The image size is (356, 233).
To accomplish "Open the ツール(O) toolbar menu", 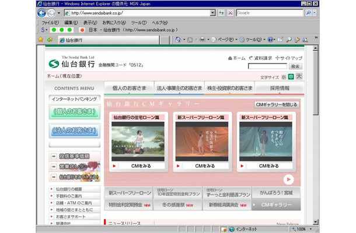I will pyautogui.click(x=253, y=40).
